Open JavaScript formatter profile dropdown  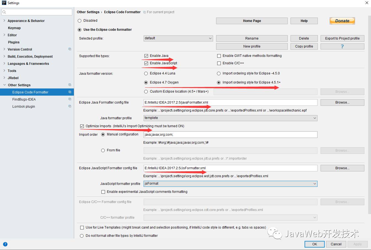(x=230, y=184)
